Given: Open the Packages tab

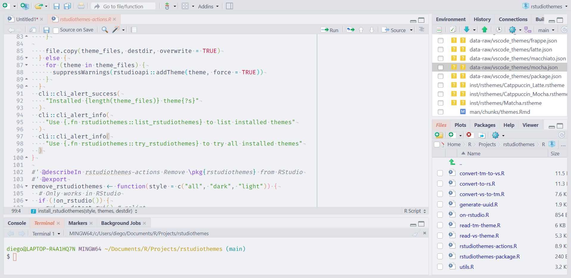Looking at the screenshot, I should click(x=484, y=125).
